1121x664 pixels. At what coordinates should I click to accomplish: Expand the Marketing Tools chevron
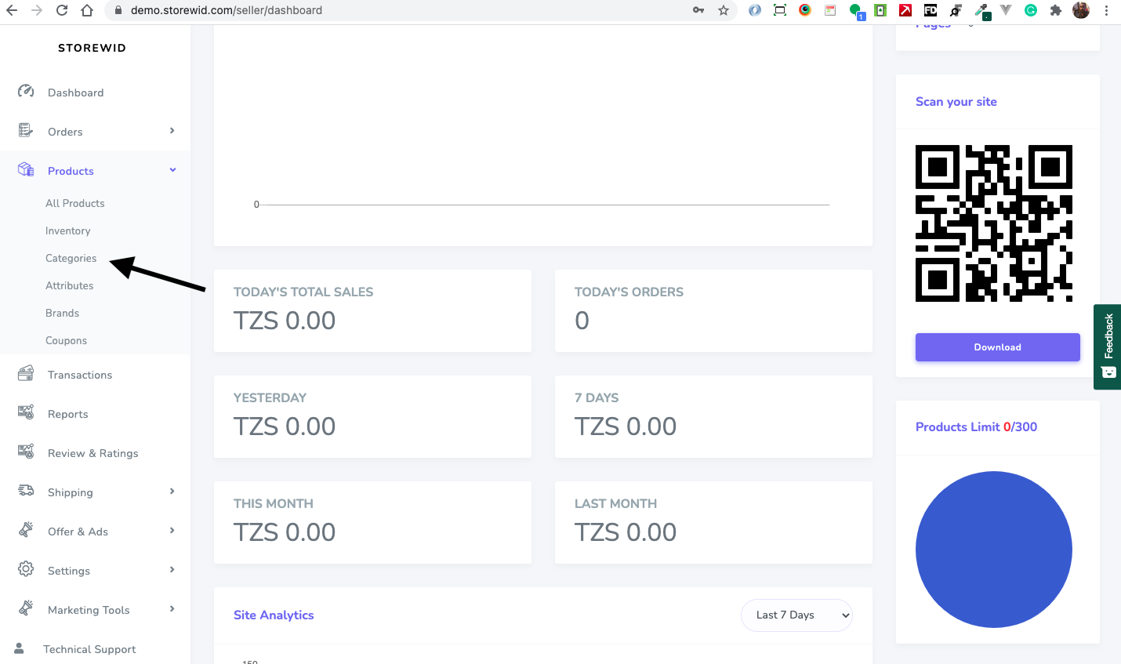172,608
